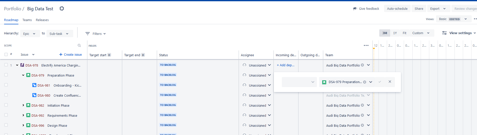Screen dimensions: 477x135
Task: Open plan settings gear icon
Action: click(x=62, y=9)
